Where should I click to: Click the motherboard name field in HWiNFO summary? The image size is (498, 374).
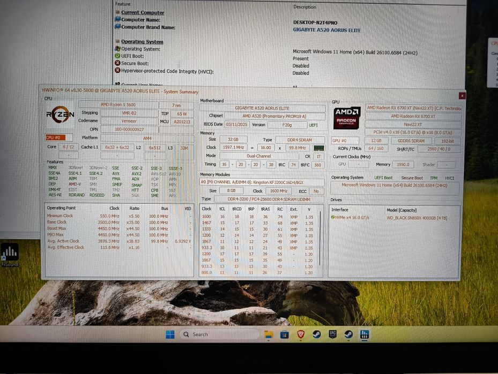pos(262,108)
